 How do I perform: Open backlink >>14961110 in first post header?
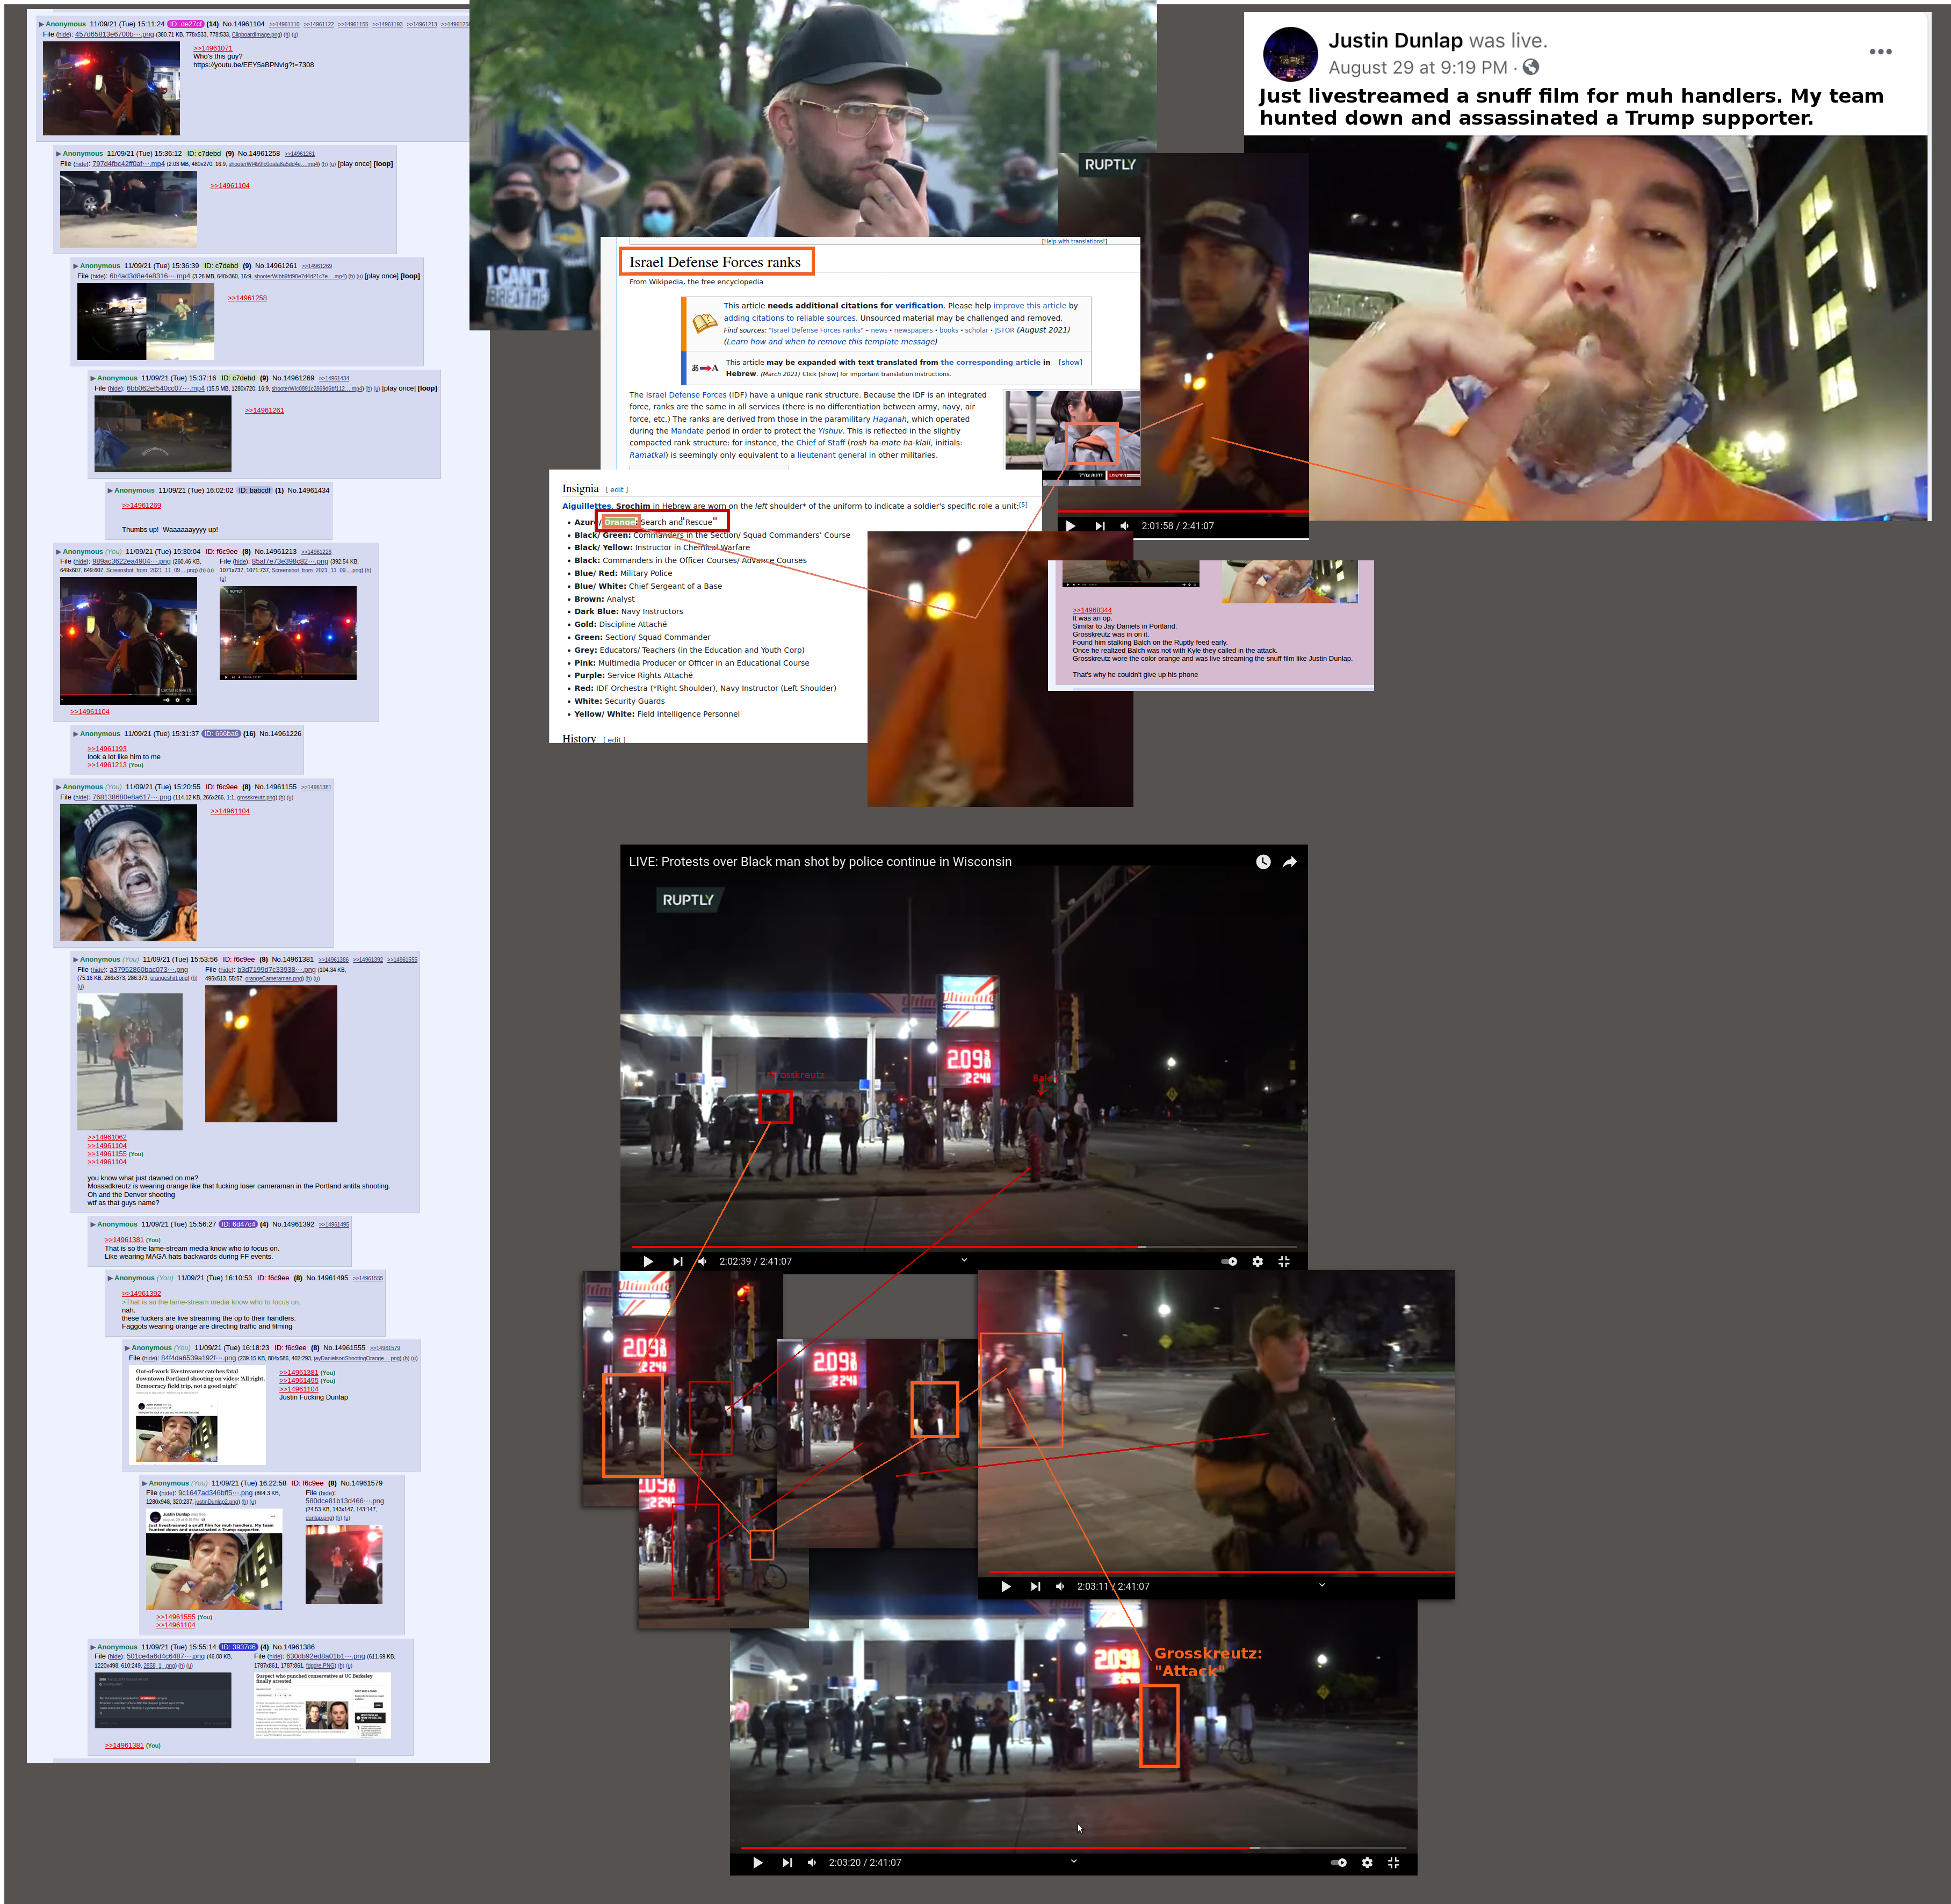[284, 24]
